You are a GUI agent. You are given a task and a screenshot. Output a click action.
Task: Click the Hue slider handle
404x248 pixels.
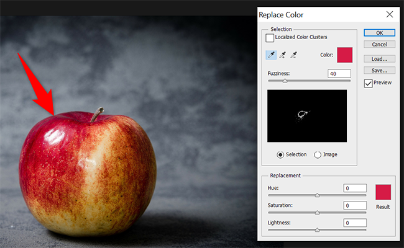coord(317,195)
